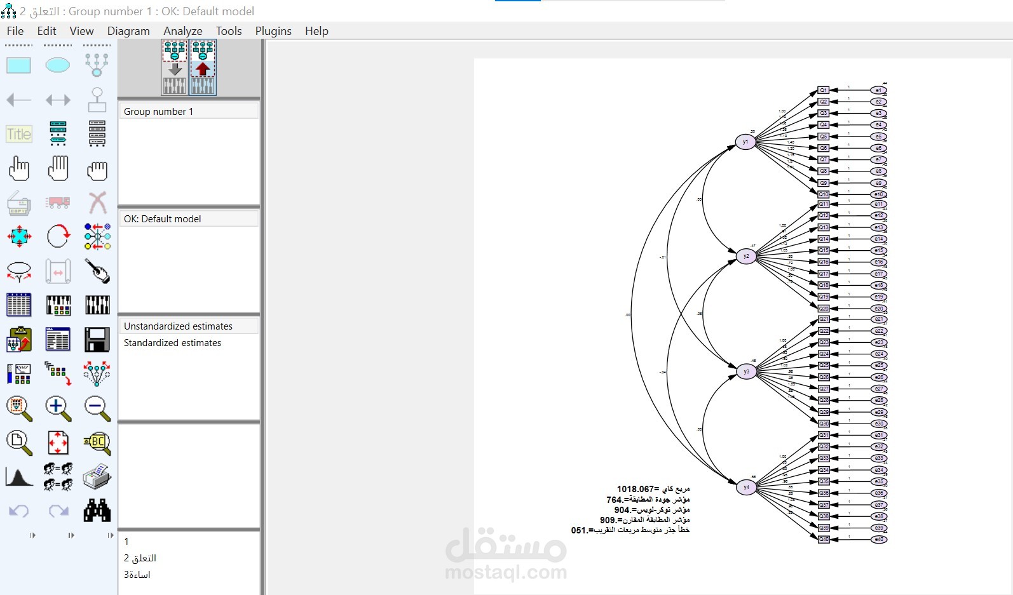Click latent variable y1 ellipse
Image resolution: width=1013 pixels, height=595 pixels.
(745, 142)
